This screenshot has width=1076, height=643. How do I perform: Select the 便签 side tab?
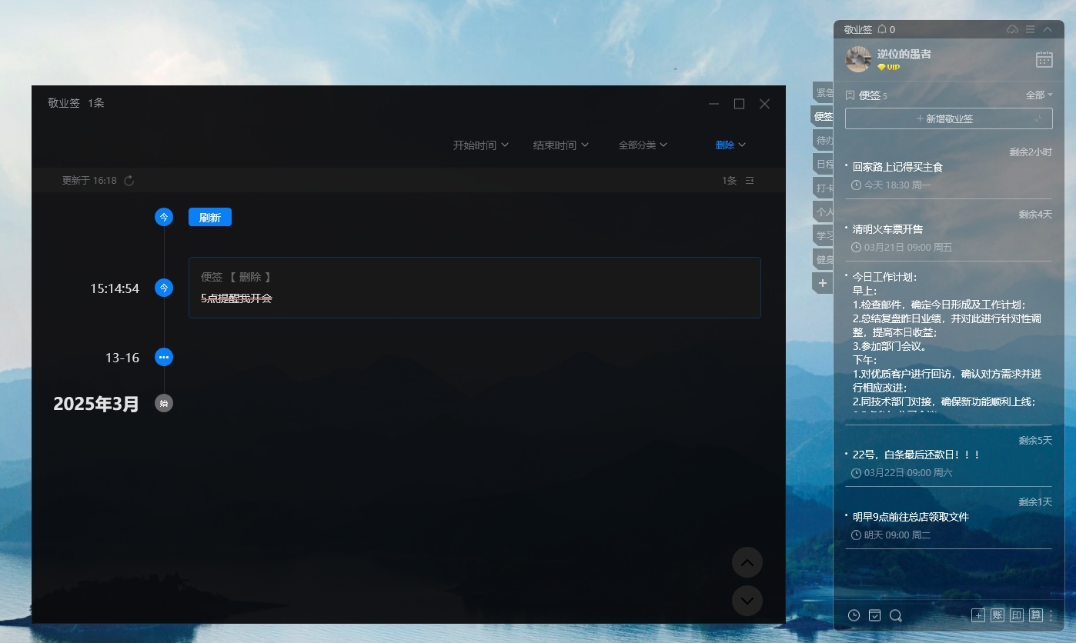click(x=823, y=116)
